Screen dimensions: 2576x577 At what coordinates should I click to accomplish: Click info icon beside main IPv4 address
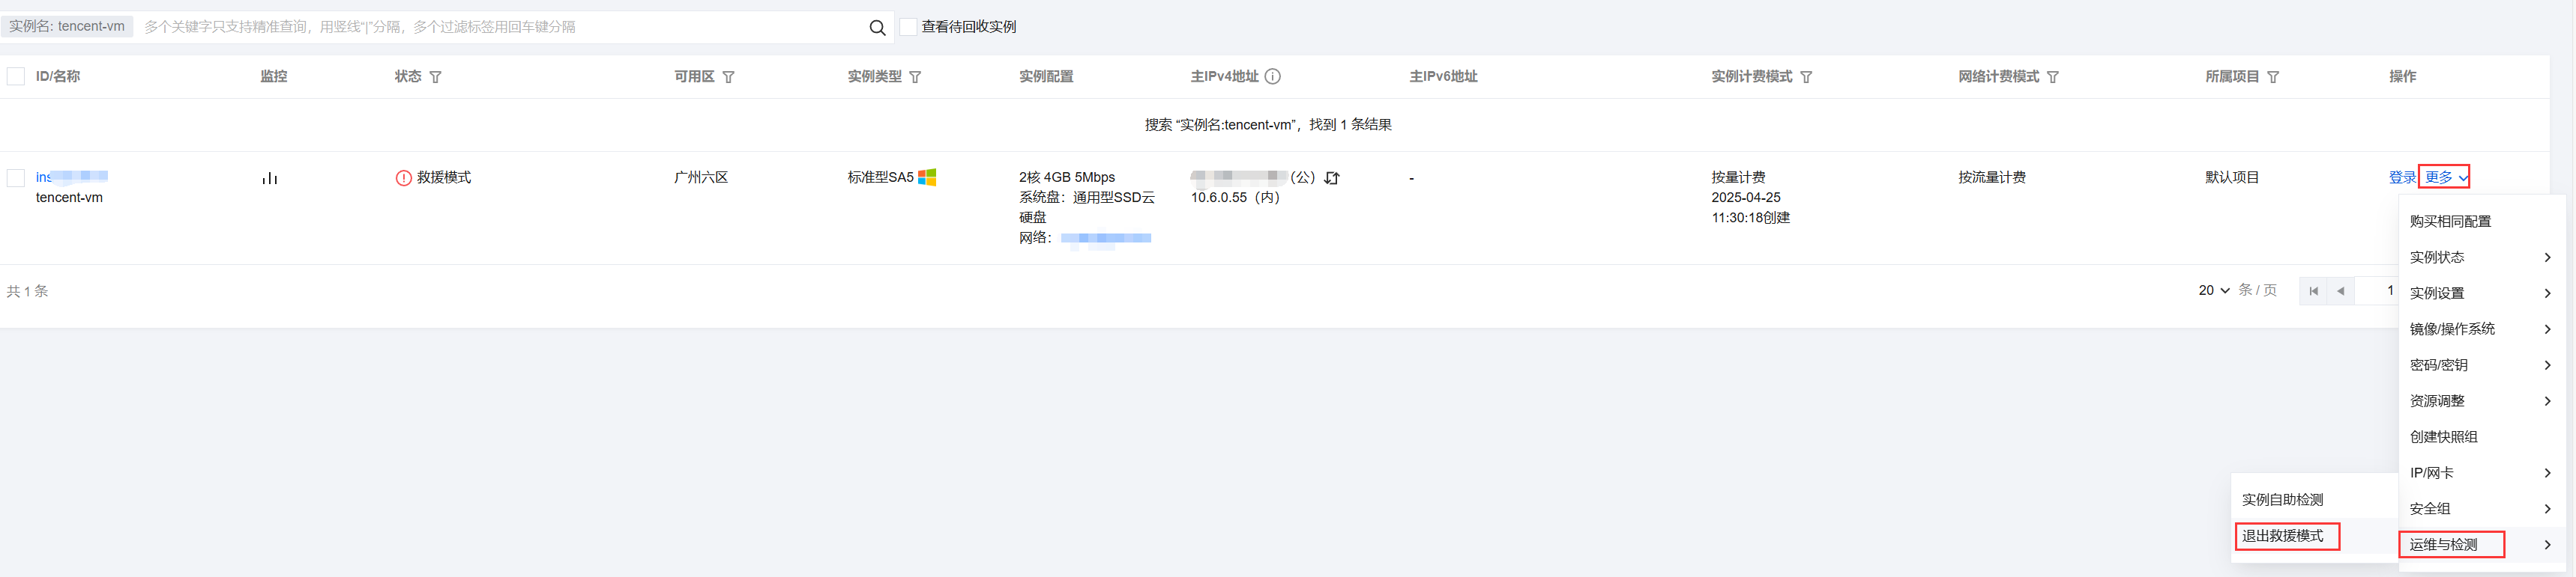coord(1272,76)
